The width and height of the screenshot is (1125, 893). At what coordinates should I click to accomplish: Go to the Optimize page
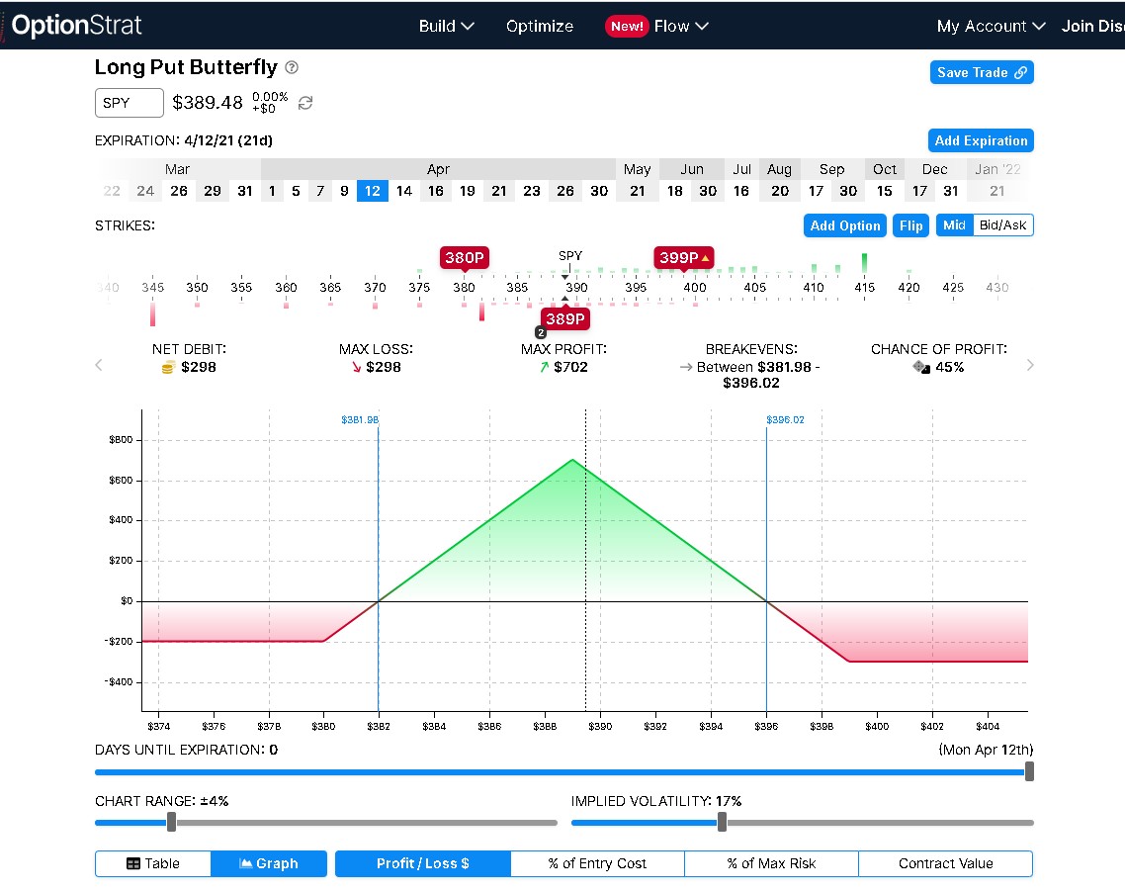pos(540,26)
